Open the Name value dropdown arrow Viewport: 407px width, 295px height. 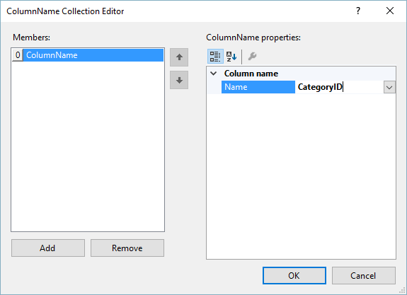(x=389, y=87)
